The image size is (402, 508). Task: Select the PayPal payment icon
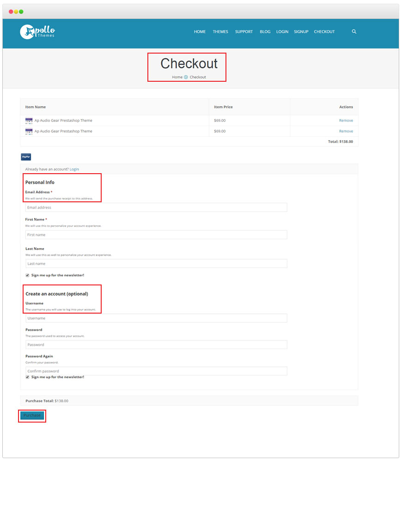[x=26, y=157]
